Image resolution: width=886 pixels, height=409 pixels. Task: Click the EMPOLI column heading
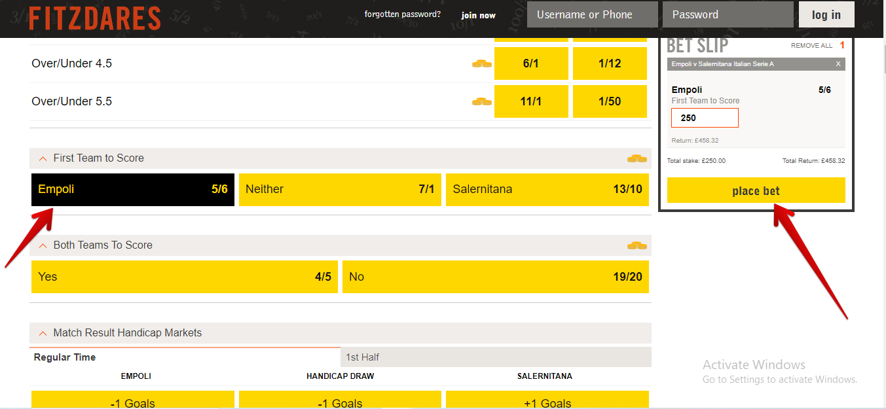[136, 376]
